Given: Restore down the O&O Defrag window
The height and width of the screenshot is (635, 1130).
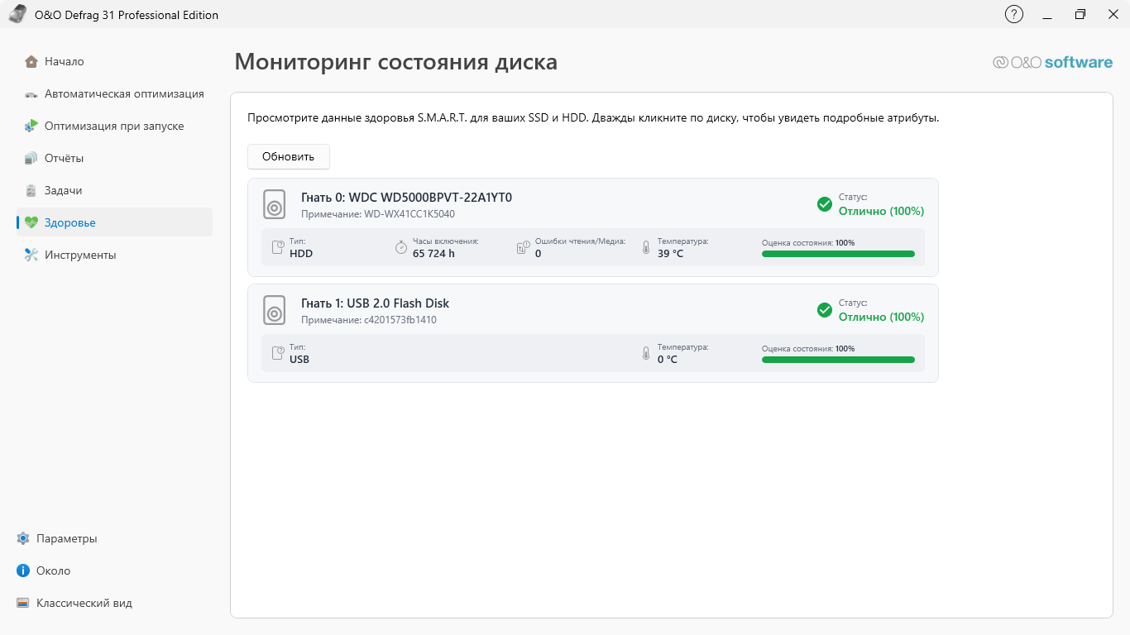Looking at the screenshot, I should coord(1080,14).
